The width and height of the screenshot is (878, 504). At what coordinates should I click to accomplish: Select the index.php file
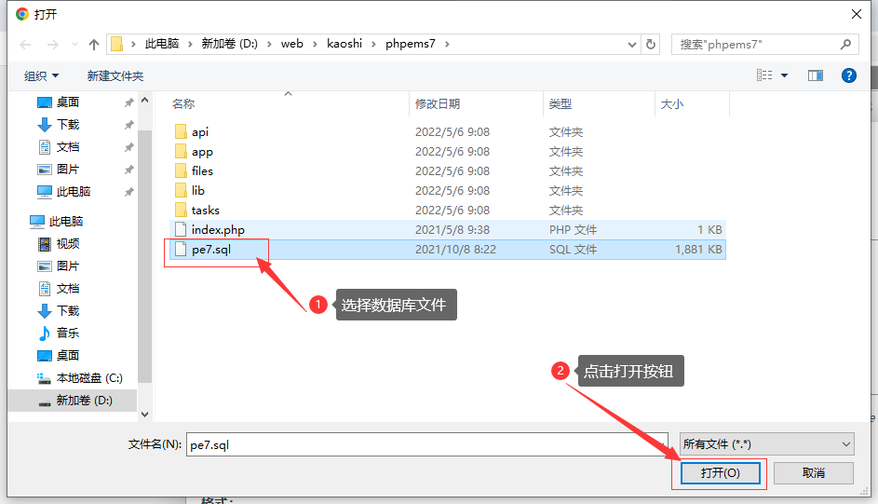(x=448, y=229)
